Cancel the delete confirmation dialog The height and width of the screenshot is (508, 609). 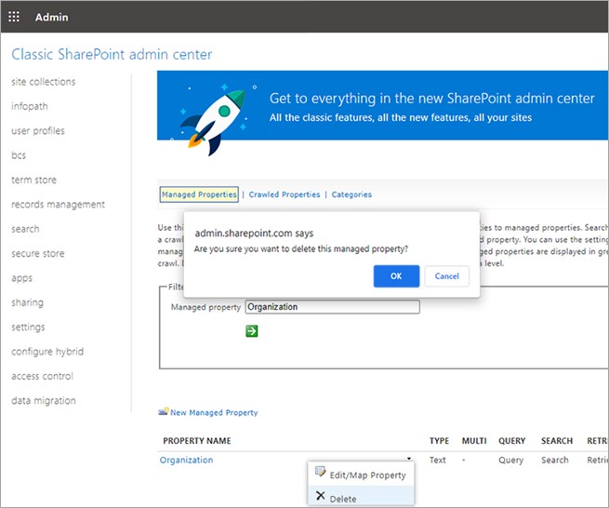446,276
